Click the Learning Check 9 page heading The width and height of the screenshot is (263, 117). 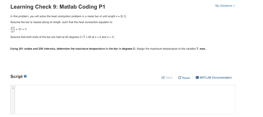click(58, 7)
